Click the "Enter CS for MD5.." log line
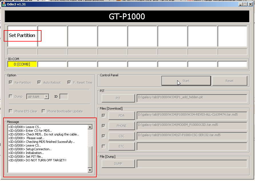255x181 pixels. click(30, 131)
